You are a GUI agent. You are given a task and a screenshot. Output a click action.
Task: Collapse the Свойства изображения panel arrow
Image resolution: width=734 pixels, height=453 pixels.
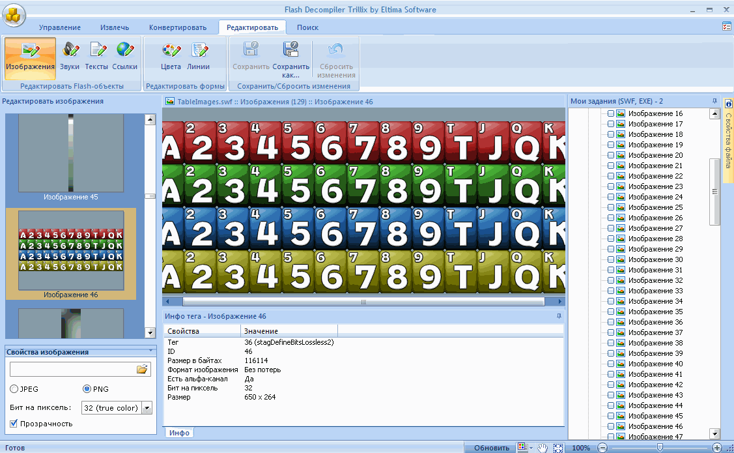point(150,351)
